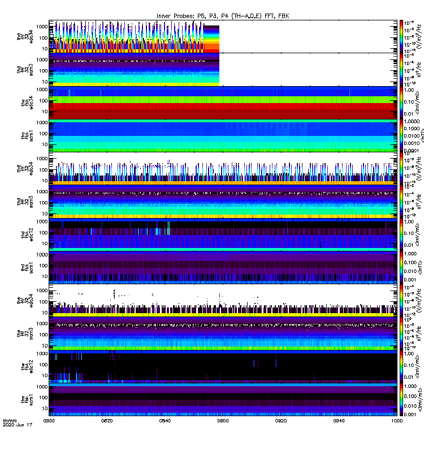This screenshot has width=424, height=453.
Task: Click the tha fbk edc34 red-green spectrogram panel
Action: pos(223,102)
